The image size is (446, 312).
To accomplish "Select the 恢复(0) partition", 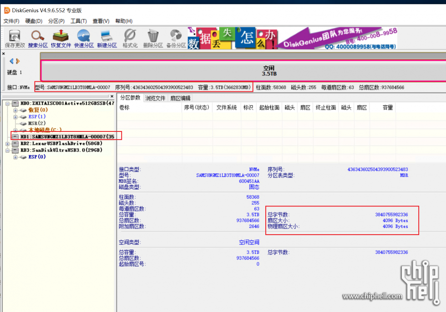I will point(38,110).
